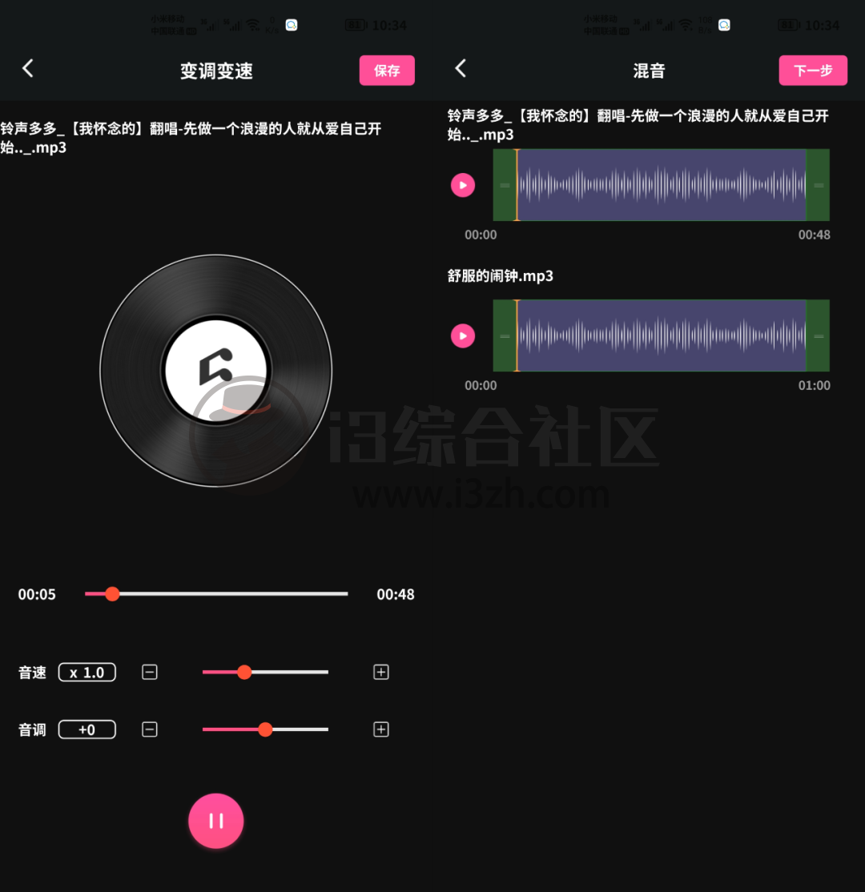Click the 铃声多多 waveform in 混音
This screenshot has height=892, width=865.
click(662, 185)
